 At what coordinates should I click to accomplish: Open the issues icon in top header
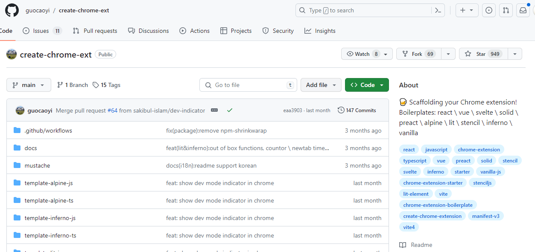tap(489, 10)
